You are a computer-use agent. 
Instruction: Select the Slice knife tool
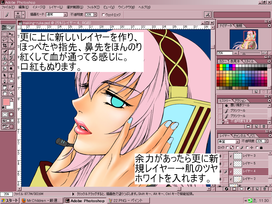point(11,45)
